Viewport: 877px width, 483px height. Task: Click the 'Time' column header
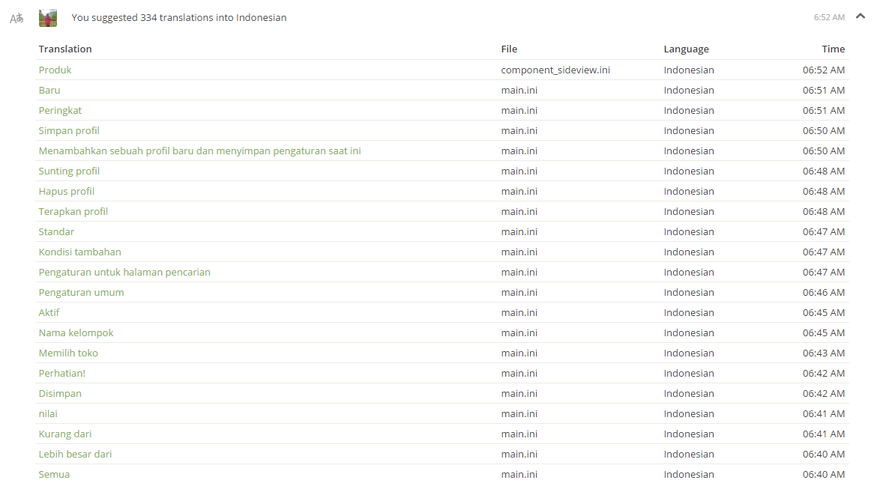(834, 49)
